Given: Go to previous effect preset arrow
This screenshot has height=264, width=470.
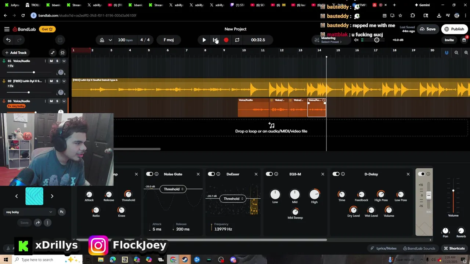Looking at the screenshot, I should pos(17,196).
